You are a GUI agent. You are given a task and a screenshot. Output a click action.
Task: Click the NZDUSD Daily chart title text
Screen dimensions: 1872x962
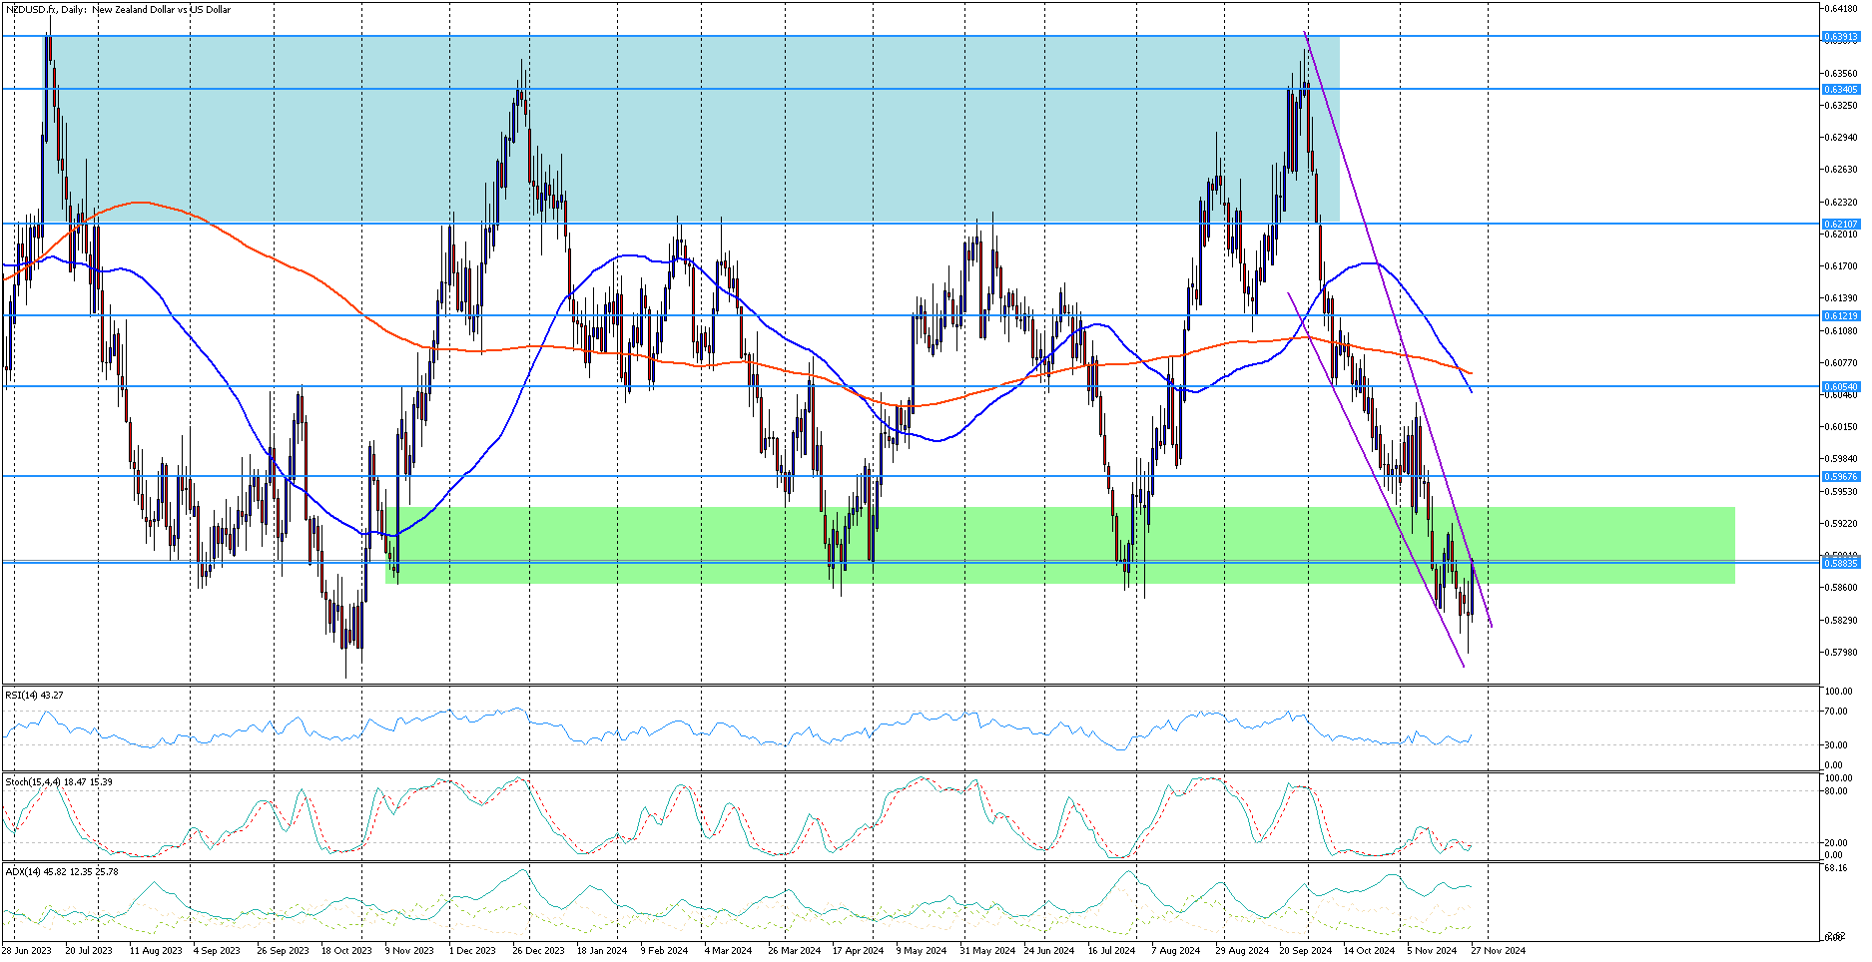118,10
